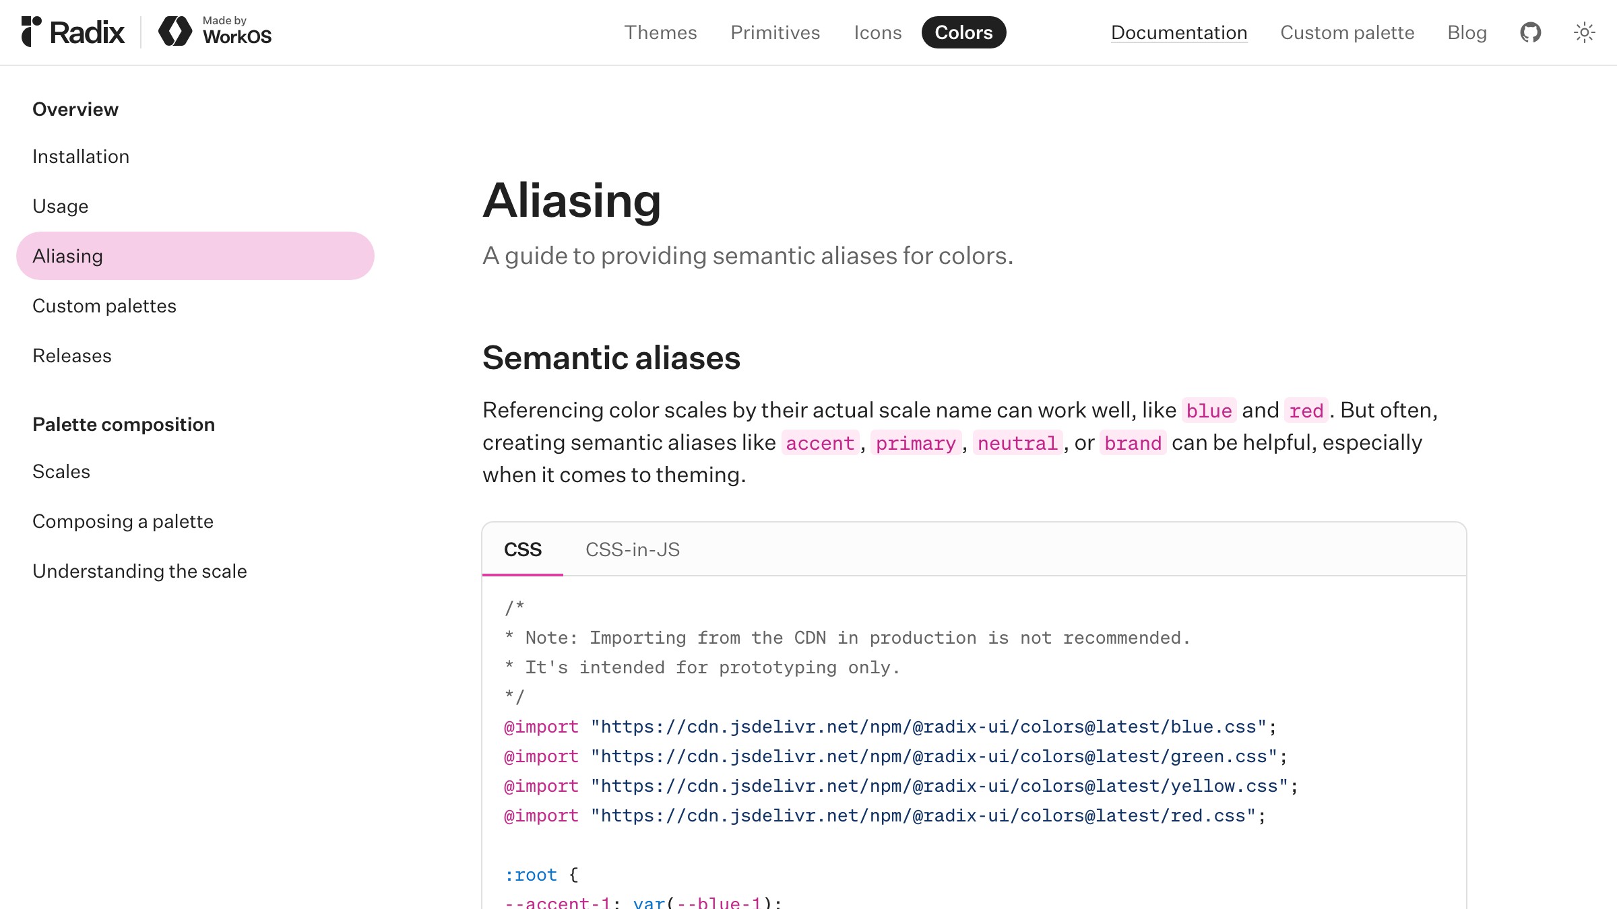This screenshot has width=1617, height=909.
Task: Select the CSS tab in the code block
Action: 523,550
